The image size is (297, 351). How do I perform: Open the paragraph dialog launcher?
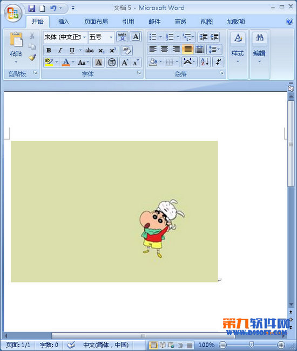pos(221,73)
